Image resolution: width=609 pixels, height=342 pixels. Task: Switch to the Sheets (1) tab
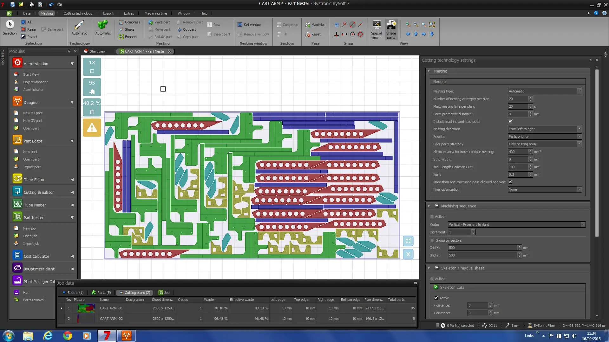73,293
